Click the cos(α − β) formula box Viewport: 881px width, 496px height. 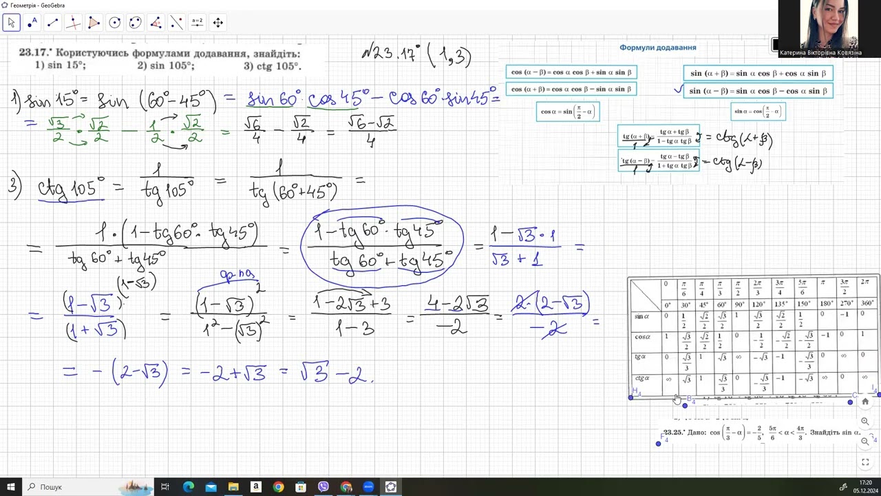571,72
